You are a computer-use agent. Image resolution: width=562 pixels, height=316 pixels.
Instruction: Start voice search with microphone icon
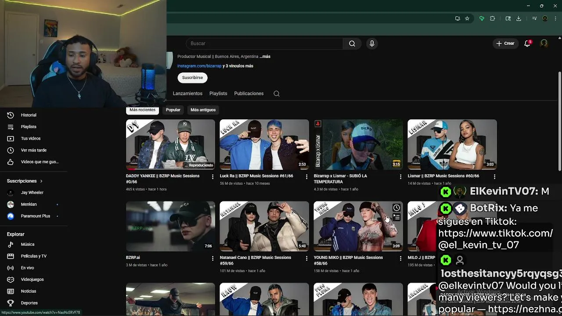[372, 43]
